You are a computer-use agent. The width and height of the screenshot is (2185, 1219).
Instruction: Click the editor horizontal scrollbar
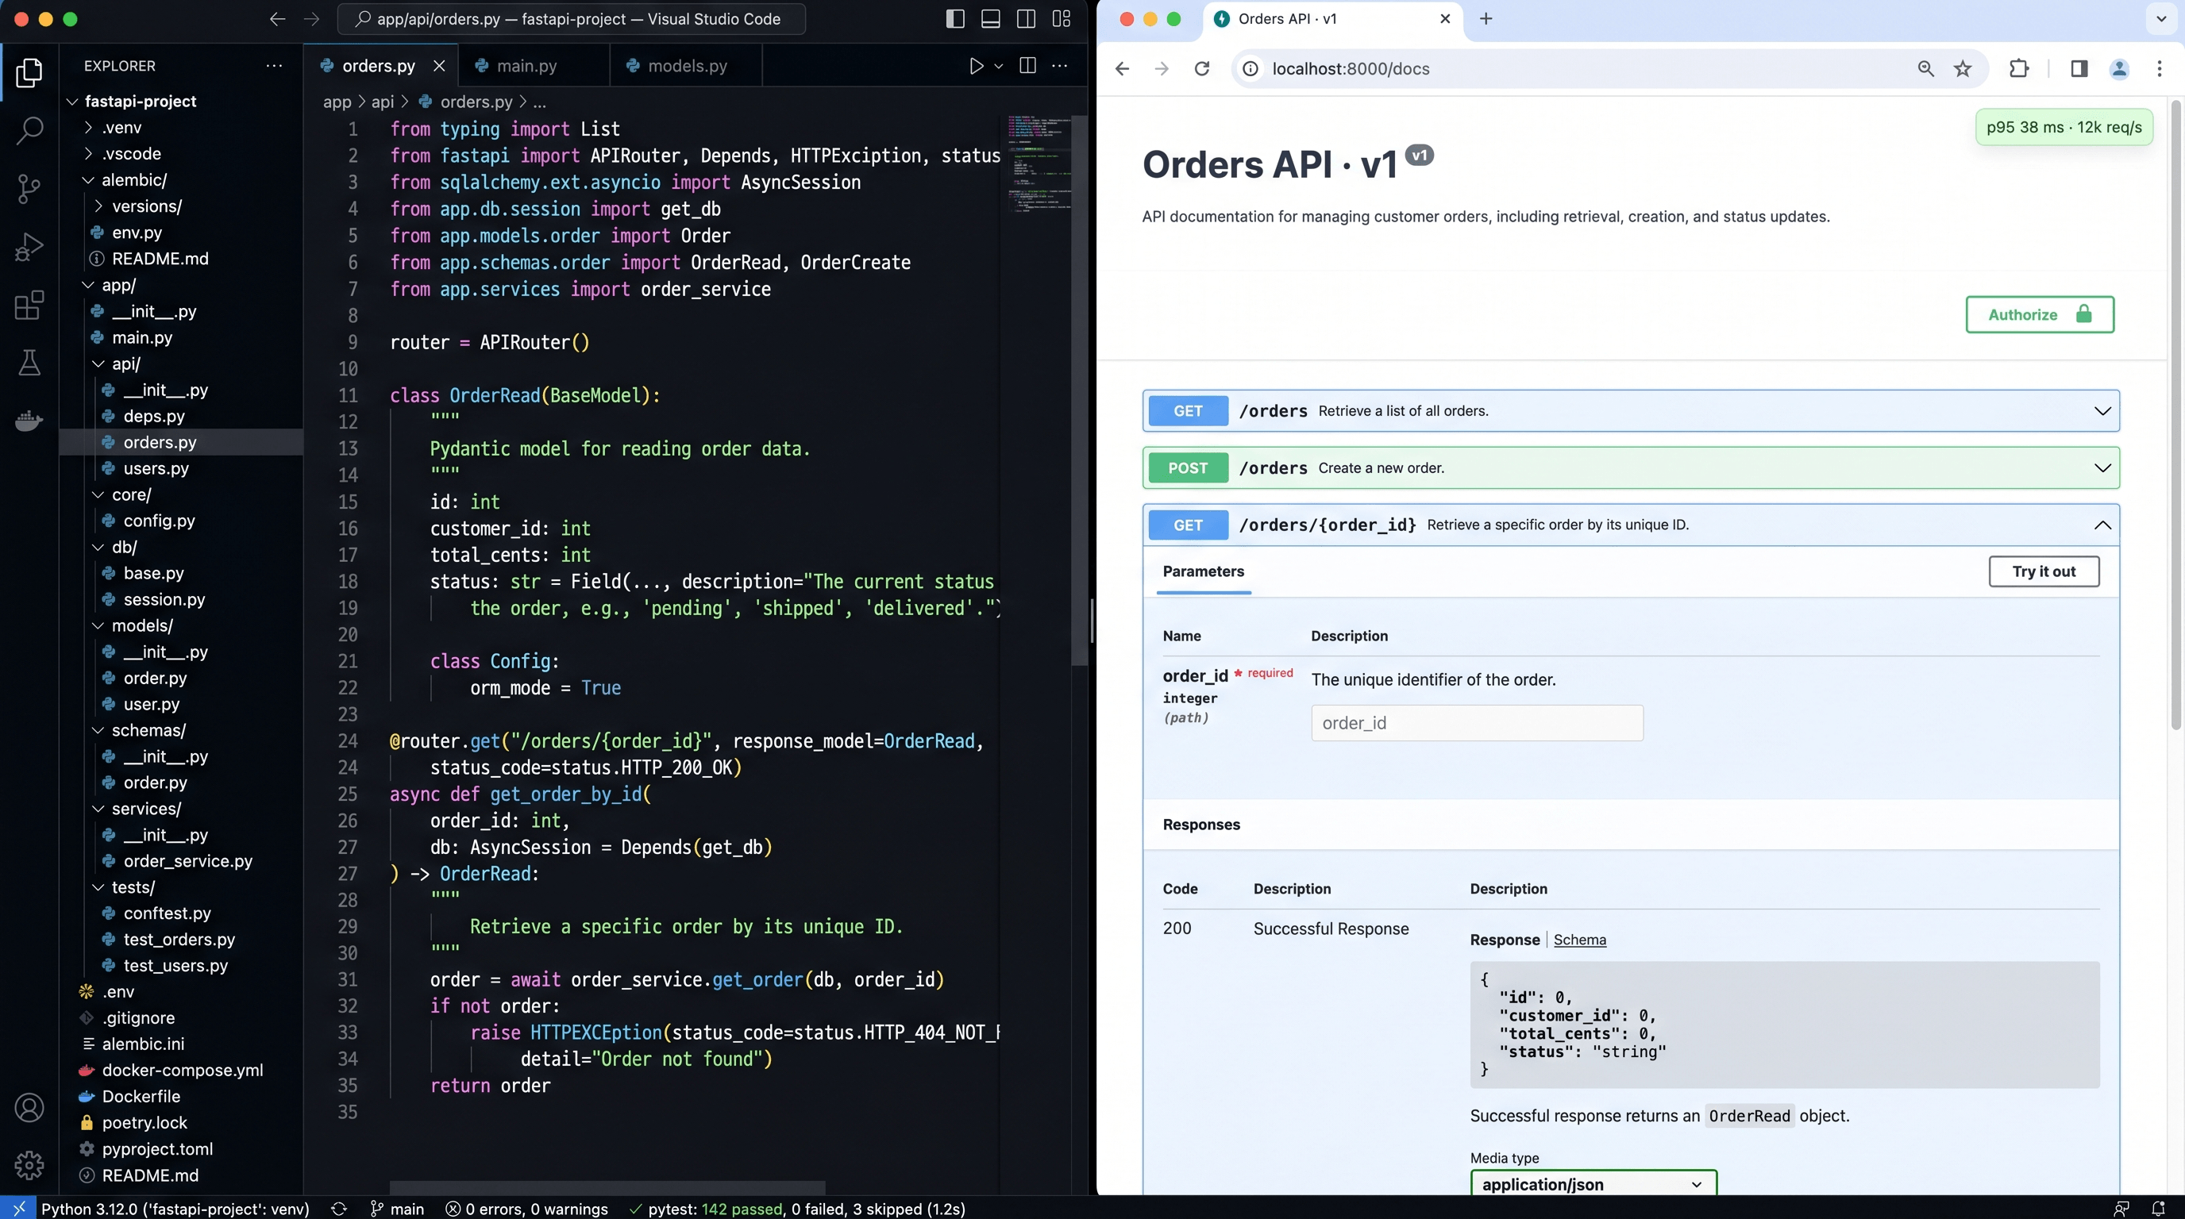tap(607, 1186)
